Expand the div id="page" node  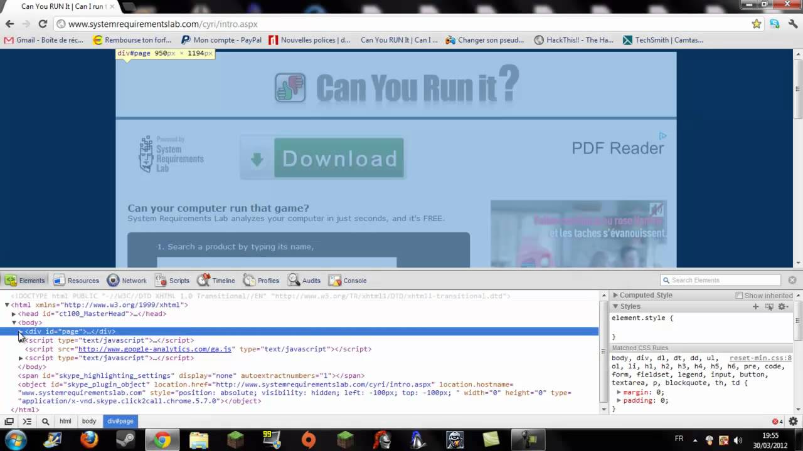21,331
